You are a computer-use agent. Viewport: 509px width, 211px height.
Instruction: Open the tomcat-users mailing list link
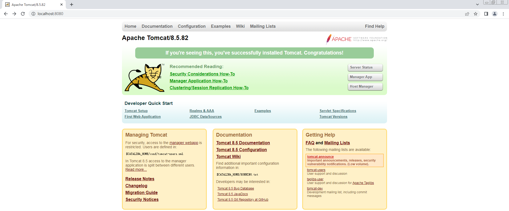click(316, 170)
